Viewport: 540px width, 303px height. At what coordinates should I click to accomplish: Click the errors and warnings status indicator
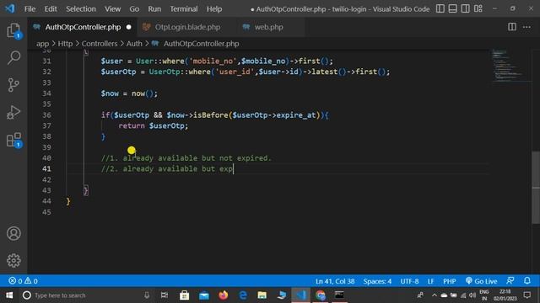pos(23,281)
